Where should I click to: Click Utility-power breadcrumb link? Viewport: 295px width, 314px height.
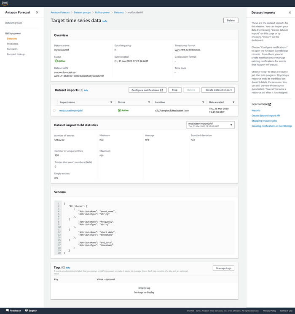tap(102, 12)
